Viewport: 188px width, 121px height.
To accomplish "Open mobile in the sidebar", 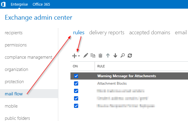I will (x=11, y=106).
